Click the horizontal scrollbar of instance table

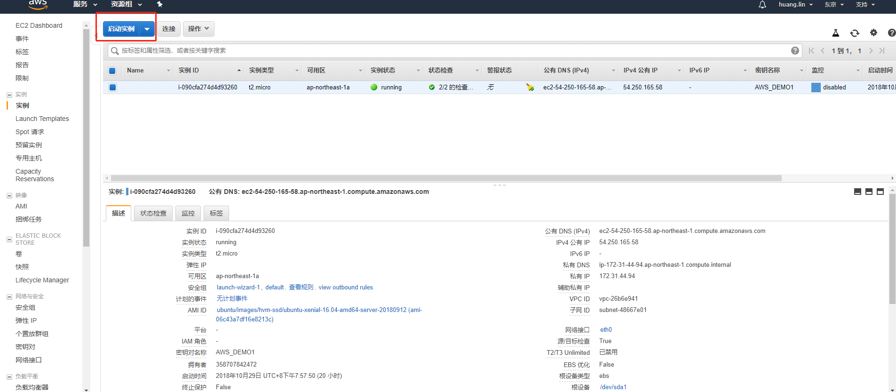tap(445, 178)
